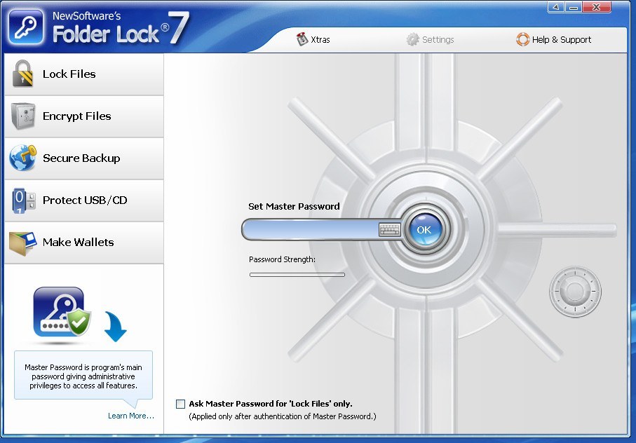This screenshot has height=443, width=636.
Task: Click the Folder Lock key logo
Action: 26,26
